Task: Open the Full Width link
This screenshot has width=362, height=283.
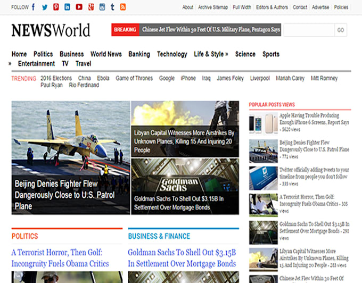Action: [x=242, y=7]
